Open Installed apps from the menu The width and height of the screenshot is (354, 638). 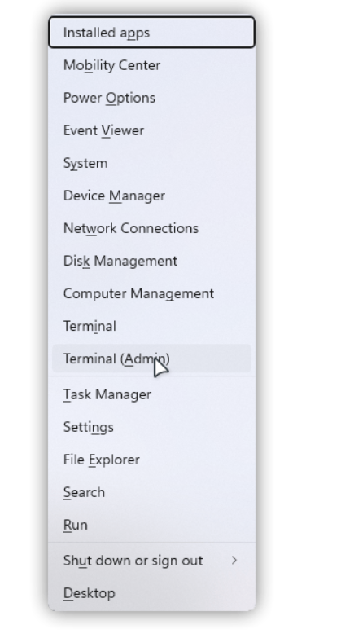coord(151,33)
